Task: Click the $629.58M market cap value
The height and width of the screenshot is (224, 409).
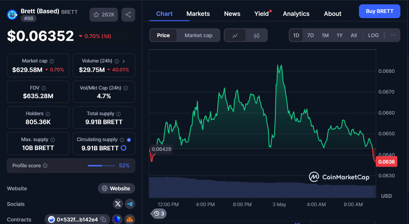Action: (27, 70)
